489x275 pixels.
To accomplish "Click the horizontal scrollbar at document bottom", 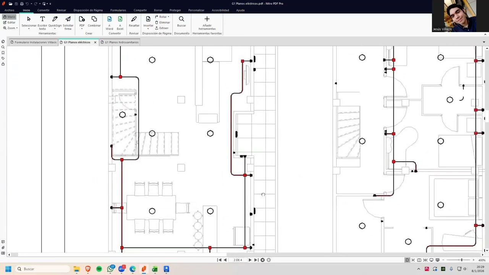I will [246, 254].
